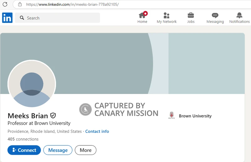
Task: Open the More actions dropdown button
Action: pyautogui.click(x=85, y=150)
